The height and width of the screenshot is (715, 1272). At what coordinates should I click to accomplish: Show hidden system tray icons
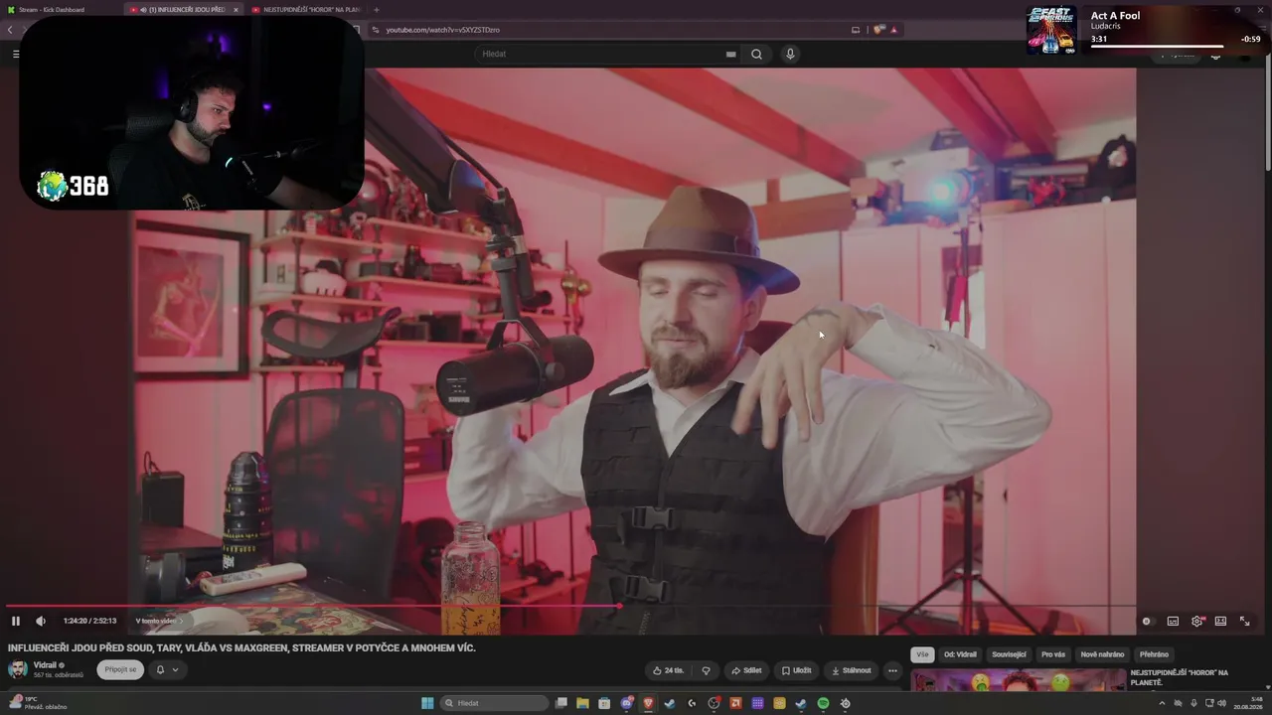[1162, 703]
